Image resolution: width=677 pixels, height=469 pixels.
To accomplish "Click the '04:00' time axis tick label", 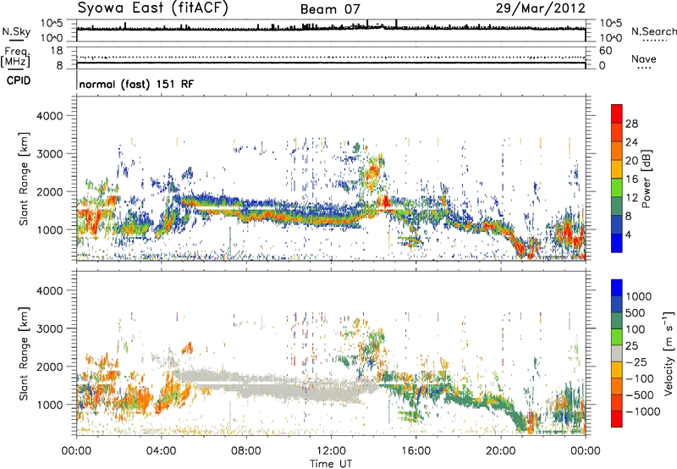I will 161,451.
